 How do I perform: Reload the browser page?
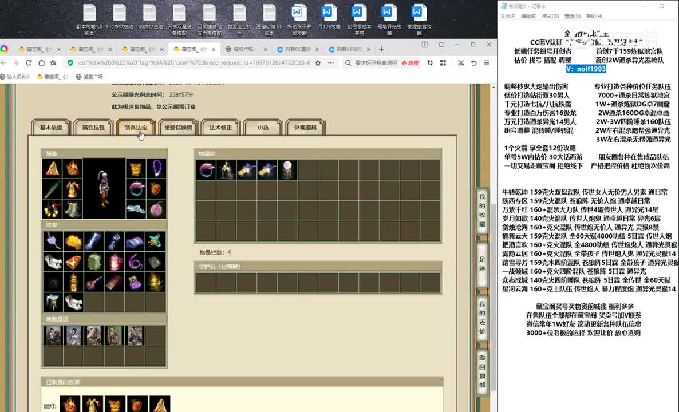coord(29,63)
